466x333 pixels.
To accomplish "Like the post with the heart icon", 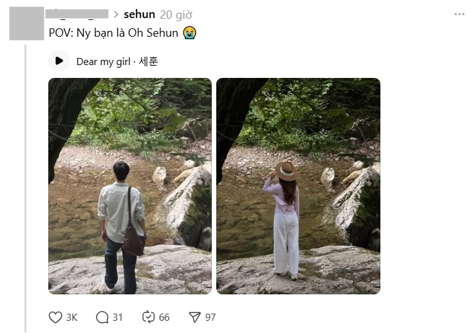I will 55,318.
